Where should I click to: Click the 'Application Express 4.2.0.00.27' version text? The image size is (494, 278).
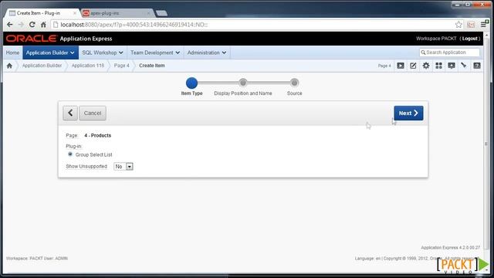pos(451,248)
